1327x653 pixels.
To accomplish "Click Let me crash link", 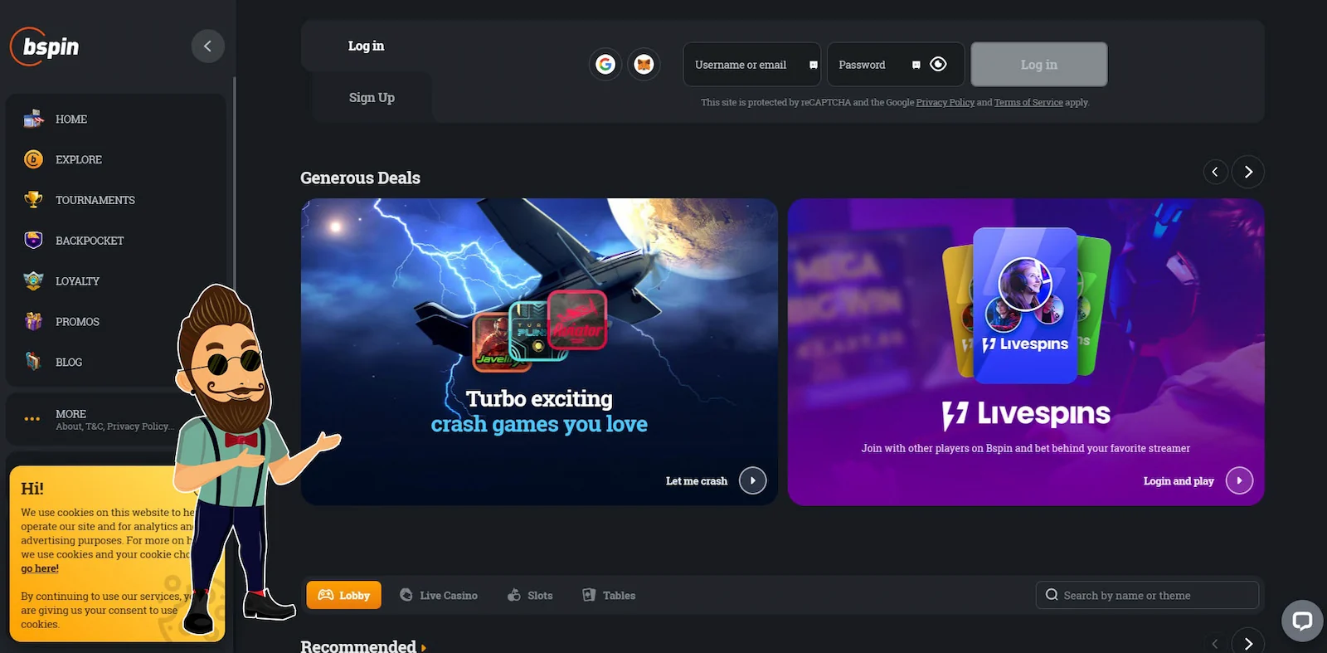I will (697, 481).
